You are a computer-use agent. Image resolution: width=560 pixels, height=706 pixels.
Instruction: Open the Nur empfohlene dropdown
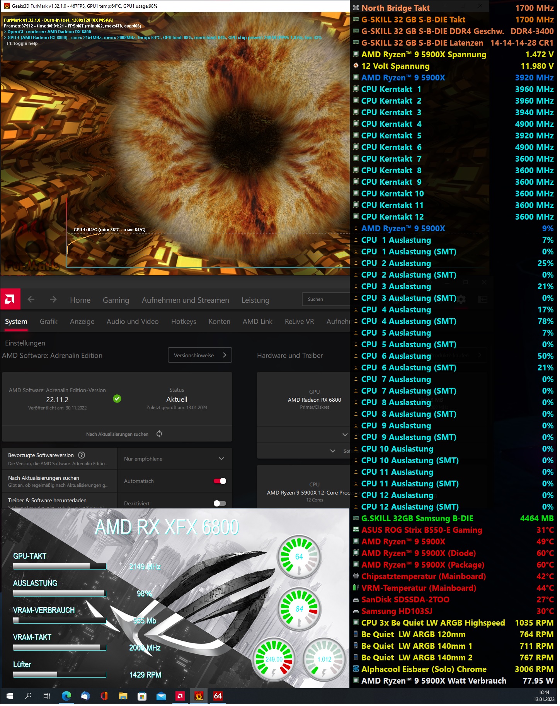175,459
